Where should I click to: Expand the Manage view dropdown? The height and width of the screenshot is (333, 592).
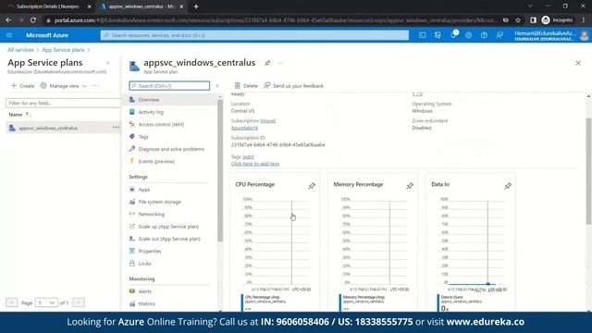(64, 86)
